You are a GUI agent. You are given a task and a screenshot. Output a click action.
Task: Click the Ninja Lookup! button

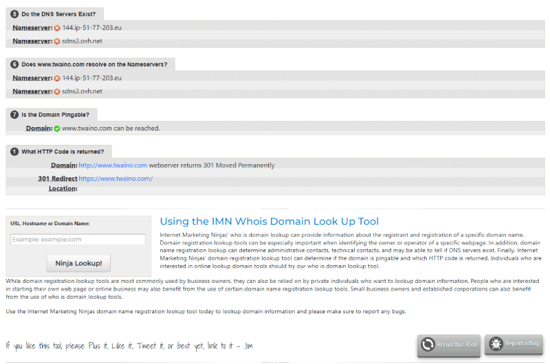tap(78, 264)
